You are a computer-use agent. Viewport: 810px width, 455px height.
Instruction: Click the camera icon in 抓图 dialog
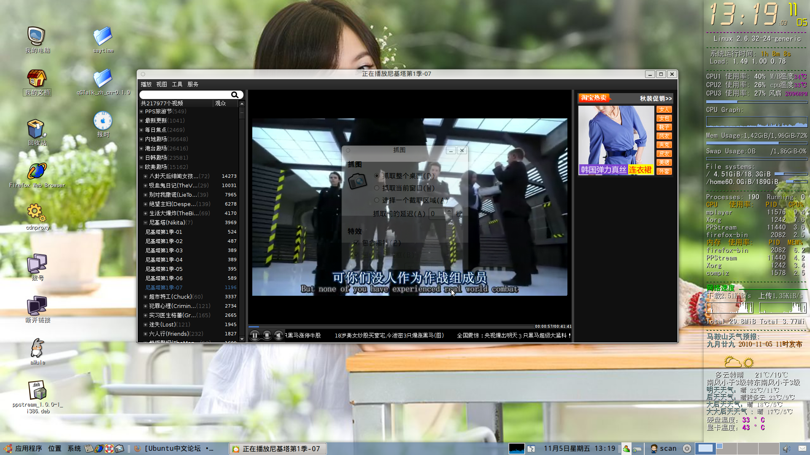357,181
